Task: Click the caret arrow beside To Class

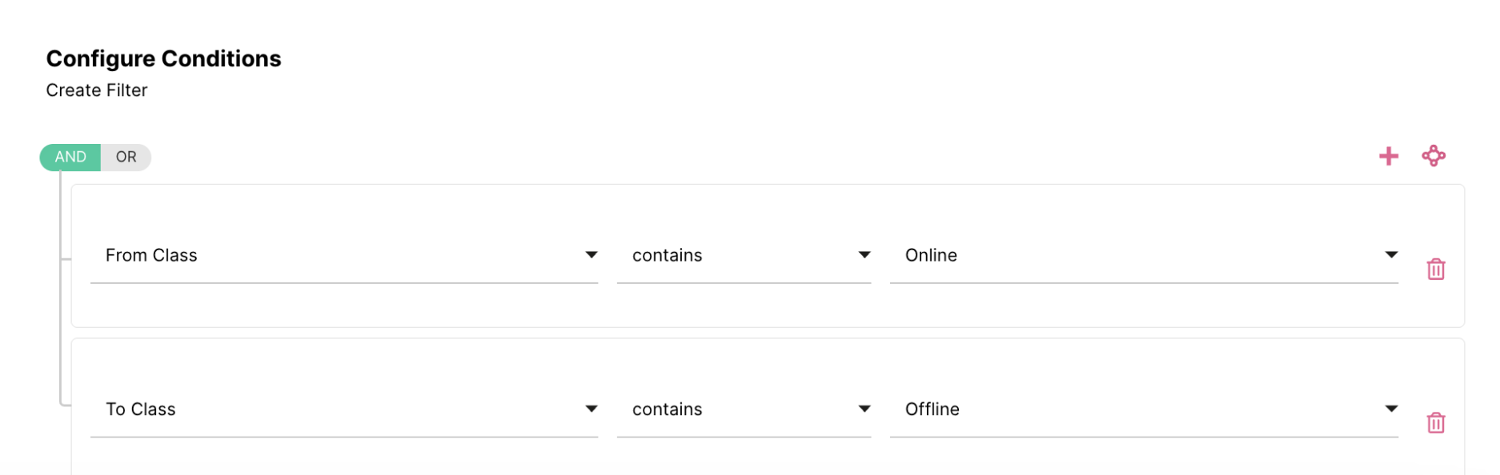Action: coord(591,409)
